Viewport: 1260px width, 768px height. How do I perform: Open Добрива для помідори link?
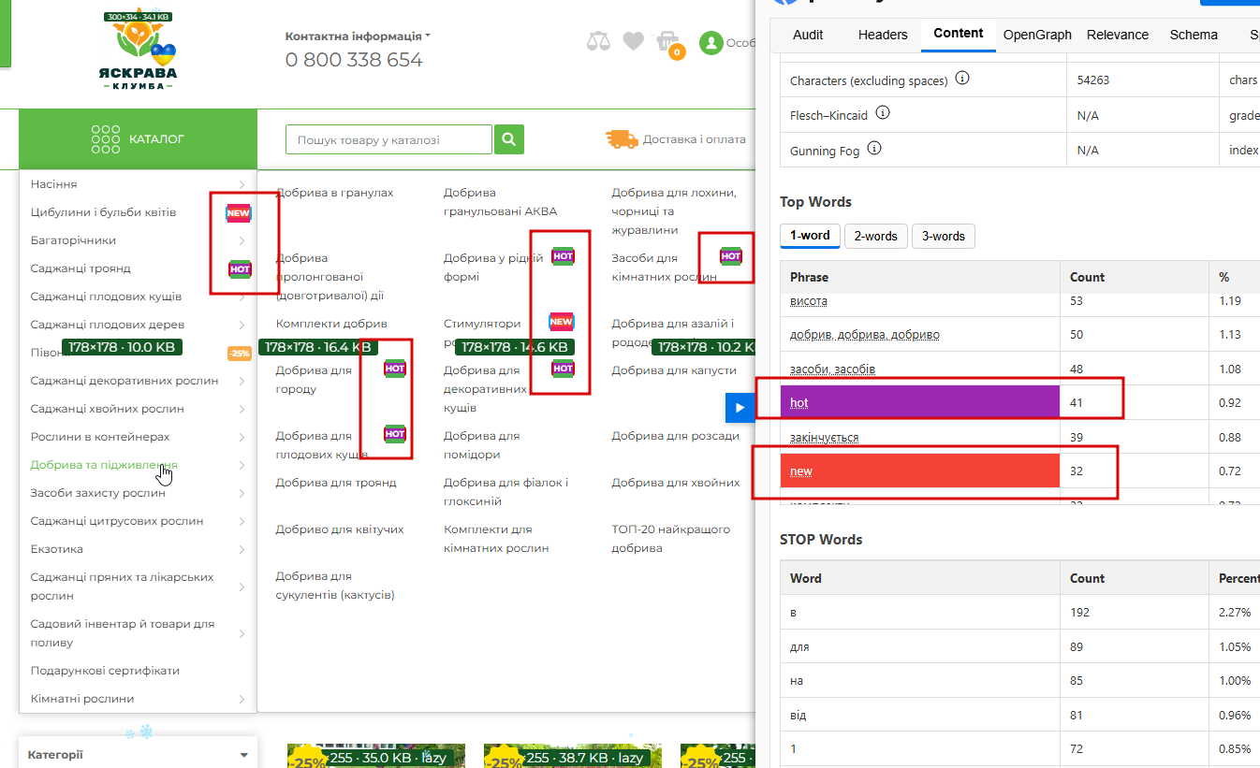[x=481, y=445]
